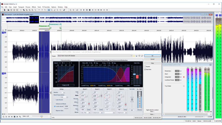Screen dimensions: 222x125
Task: Click the Cancel button
Action: coord(152,59)
